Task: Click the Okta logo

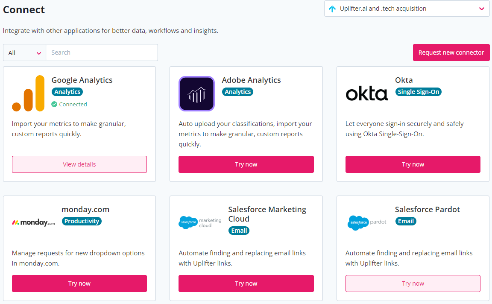Action: (366, 94)
